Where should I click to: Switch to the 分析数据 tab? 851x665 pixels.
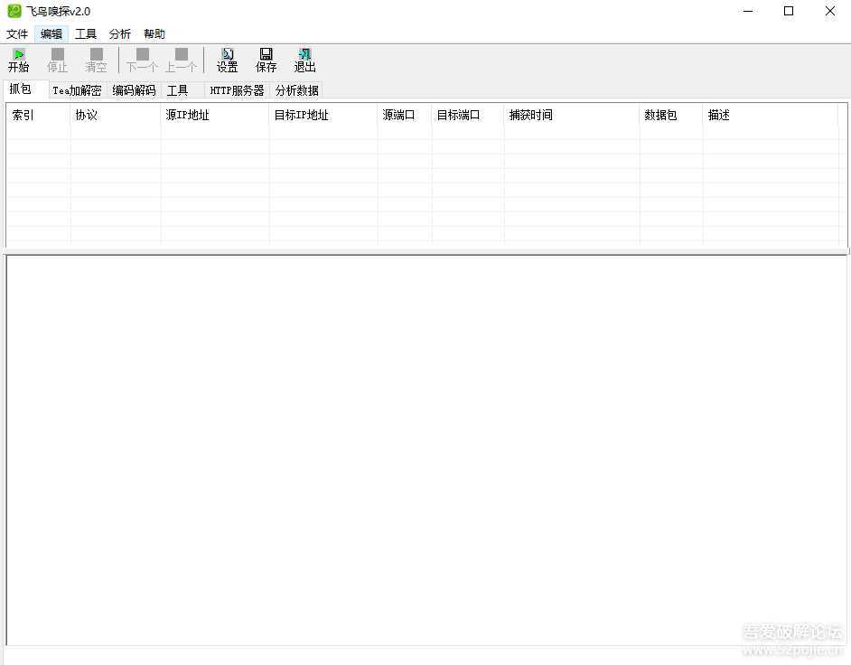click(296, 90)
